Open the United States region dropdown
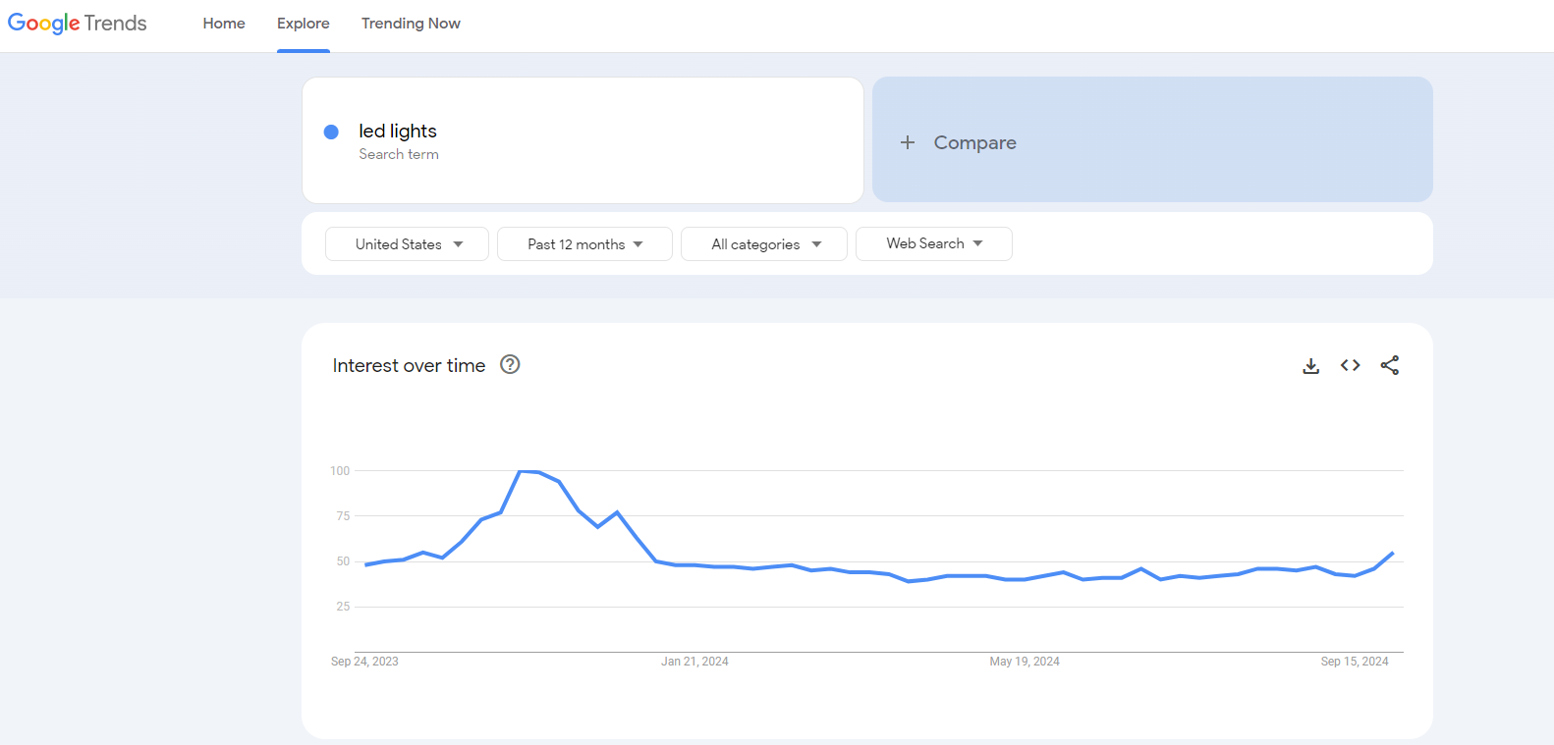The image size is (1554, 745). (x=407, y=244)
